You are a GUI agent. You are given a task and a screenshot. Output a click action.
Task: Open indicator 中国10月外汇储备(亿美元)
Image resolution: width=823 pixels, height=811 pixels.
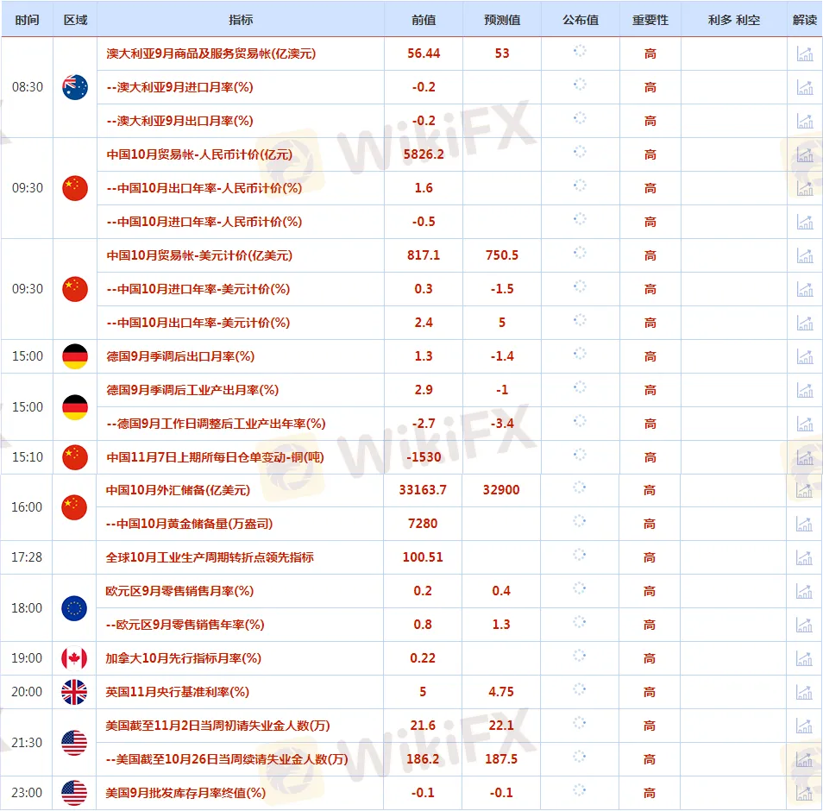tap(178, 490)
